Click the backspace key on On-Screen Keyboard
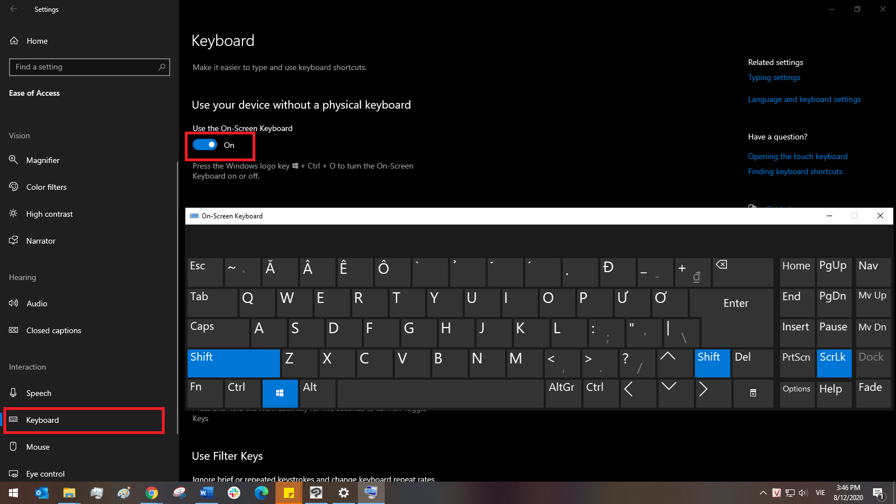896x504 pixels. [743, 272]
